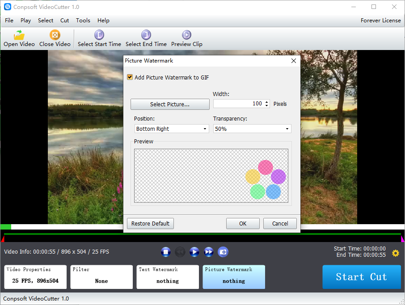Click the Forever License label
Viewport: 405px width, 305px height.
point(380,21)
